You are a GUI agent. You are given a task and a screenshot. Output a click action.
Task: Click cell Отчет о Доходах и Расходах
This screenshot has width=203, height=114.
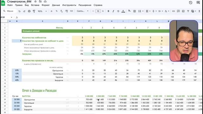[39, 90]
